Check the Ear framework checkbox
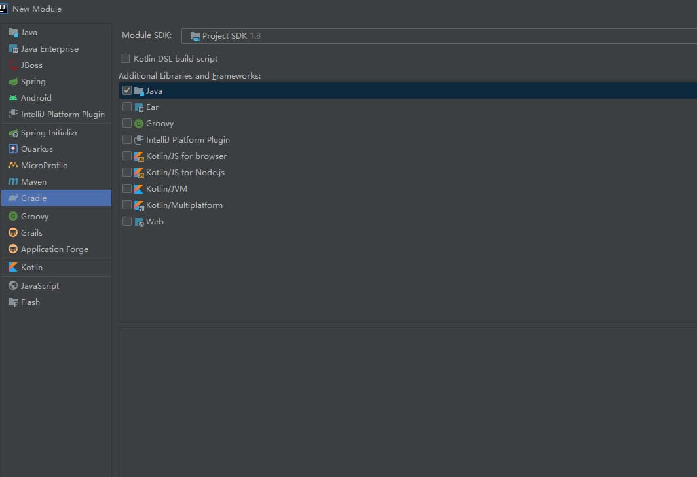Image resolution: width=697 pixels, height=477 pixels. click(127, 107)
